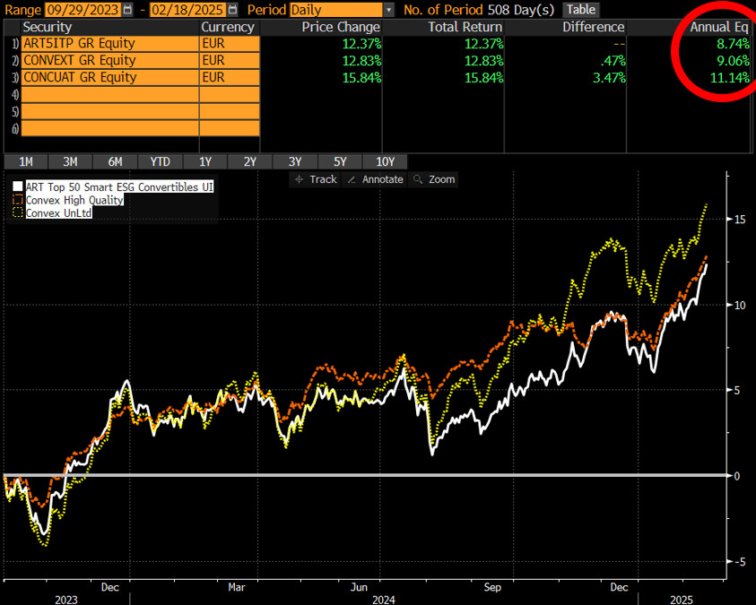Select ART Top 50 Smart ESG Convertibles legend label
This screenshot has width=756, height=605.
pos(119,187)
